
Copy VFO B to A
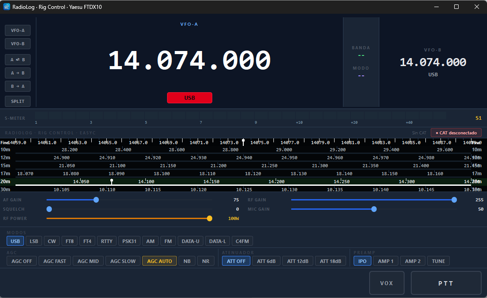click(18, 86)
